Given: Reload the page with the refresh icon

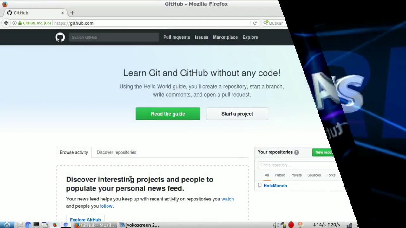Looking at the screenshot, I should (x=255, y=23).
